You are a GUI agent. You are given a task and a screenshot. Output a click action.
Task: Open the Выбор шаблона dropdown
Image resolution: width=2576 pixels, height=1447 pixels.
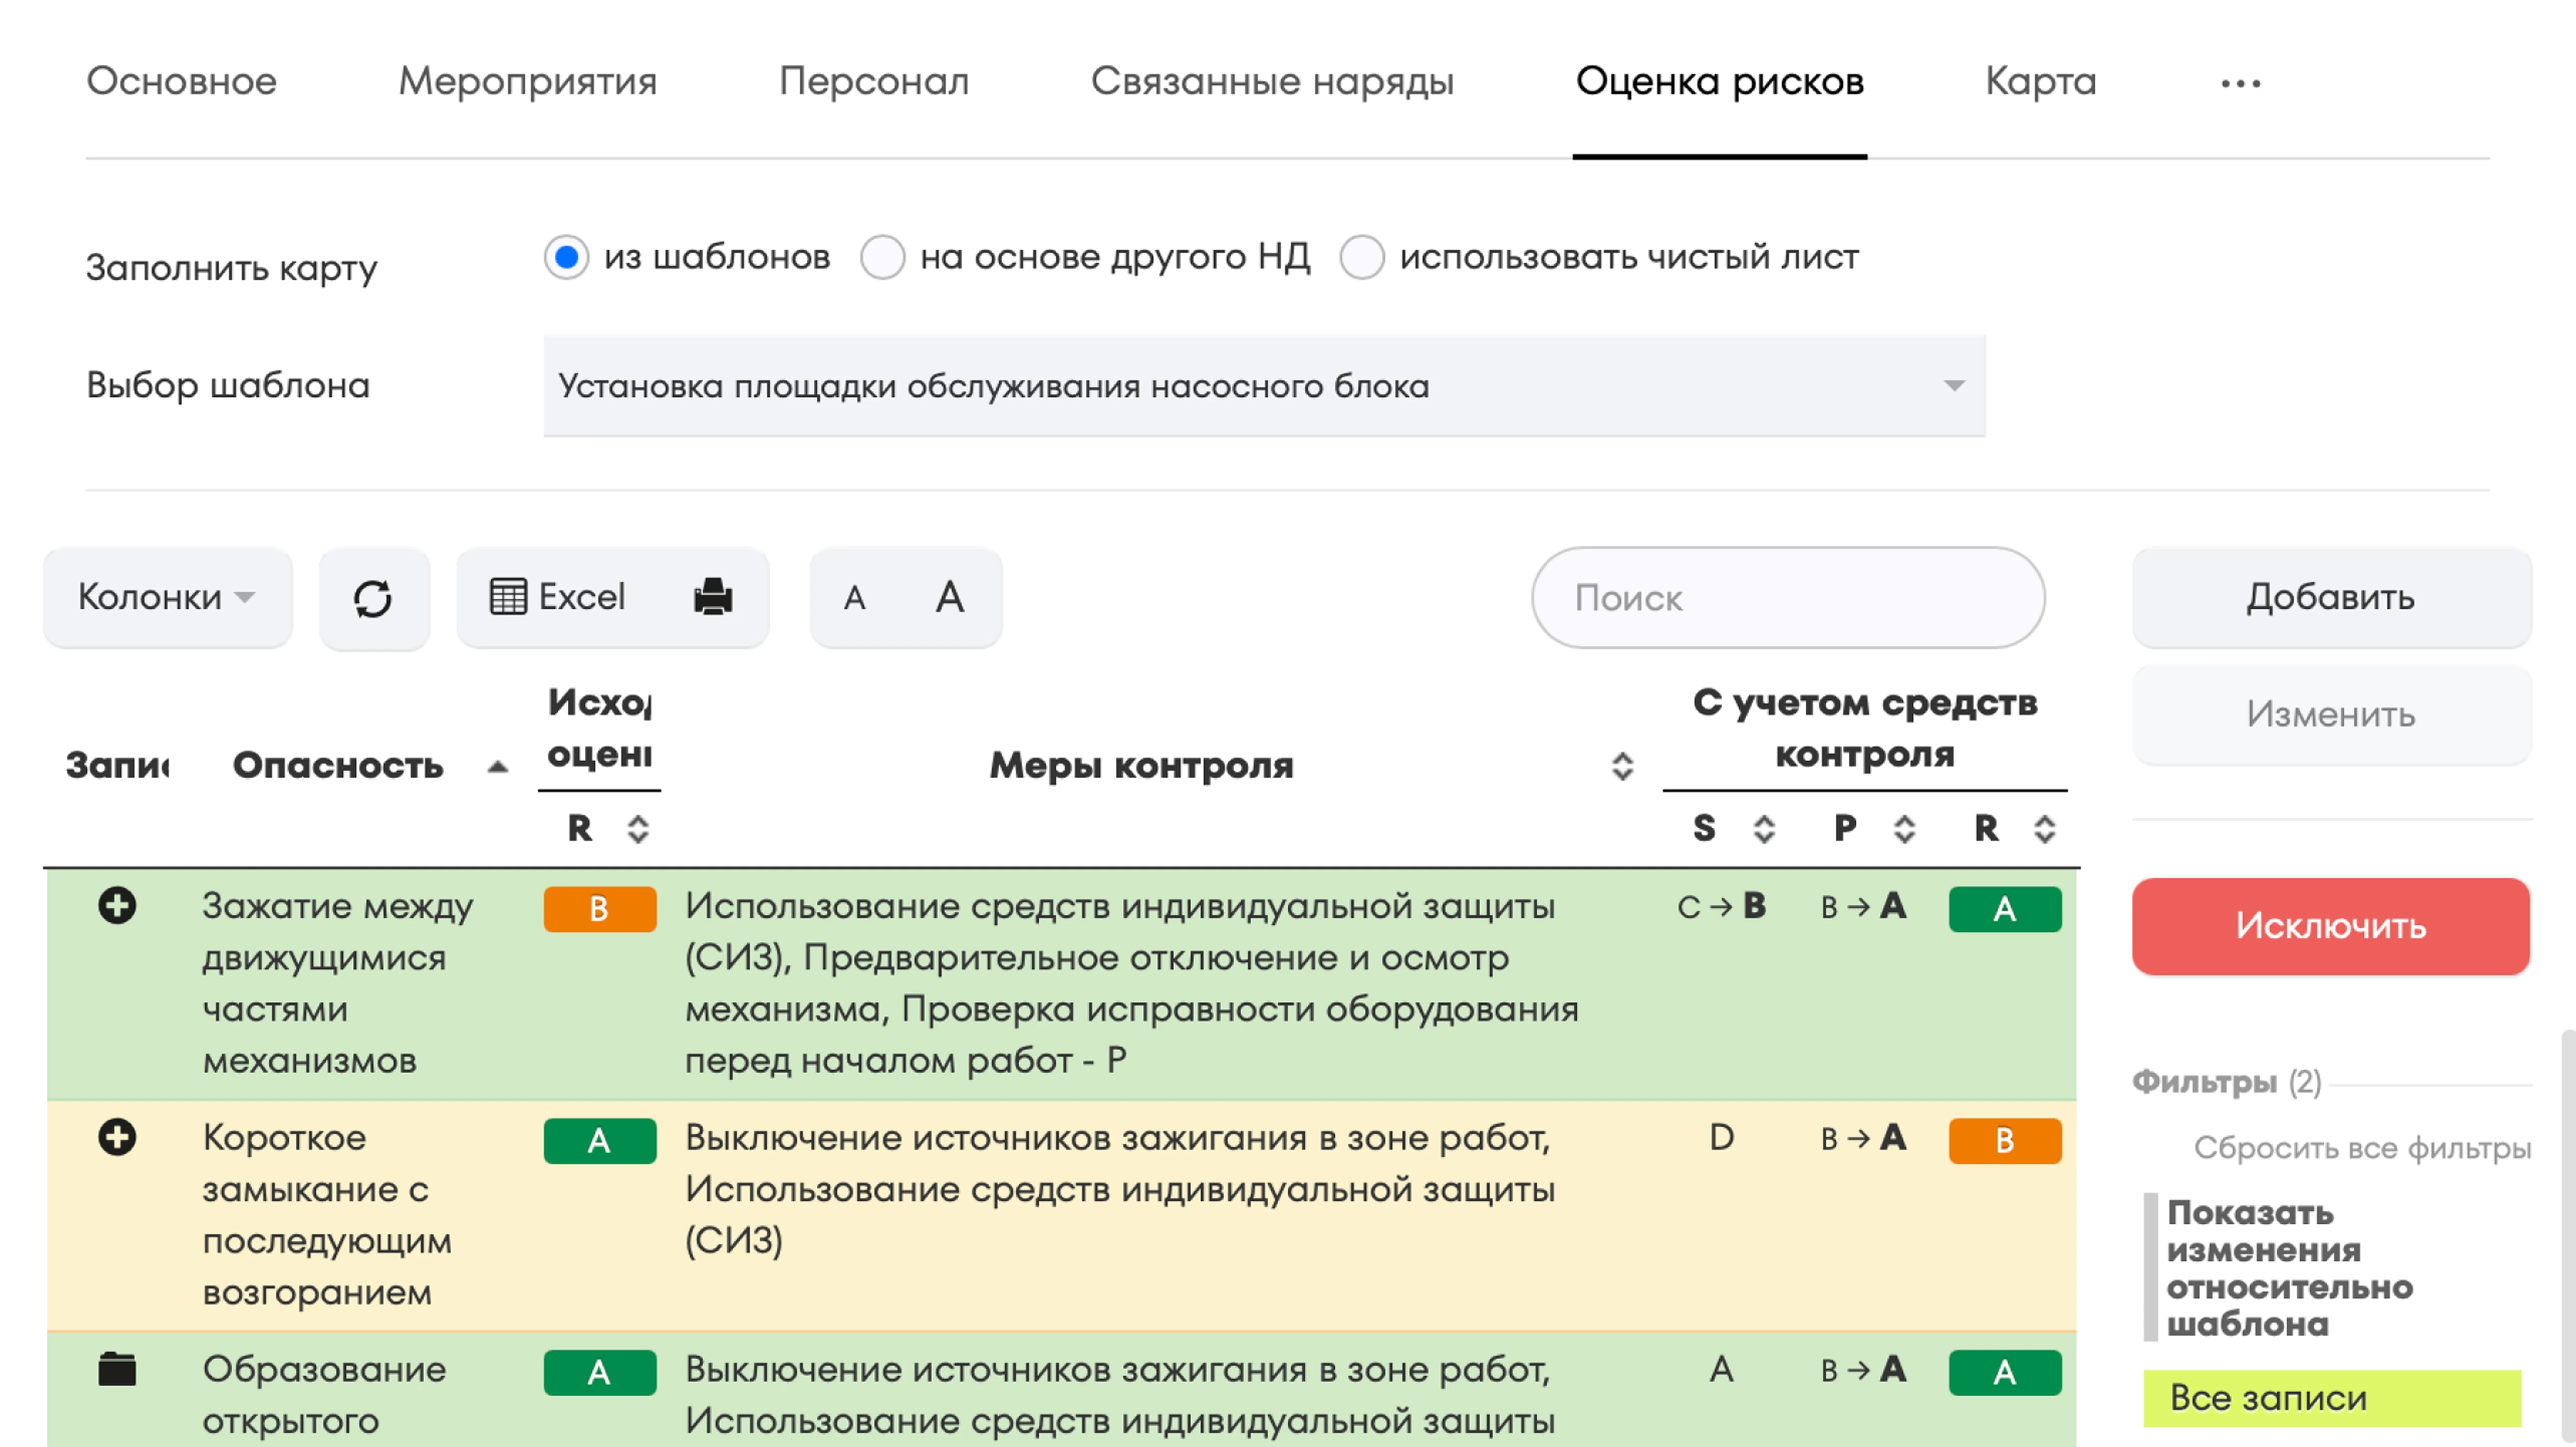pyautogui.click(x=1263, y=386)
